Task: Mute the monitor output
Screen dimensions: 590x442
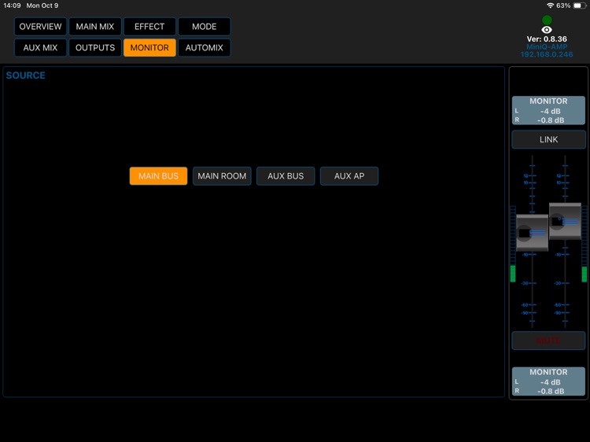Action: tap(548, 341)
